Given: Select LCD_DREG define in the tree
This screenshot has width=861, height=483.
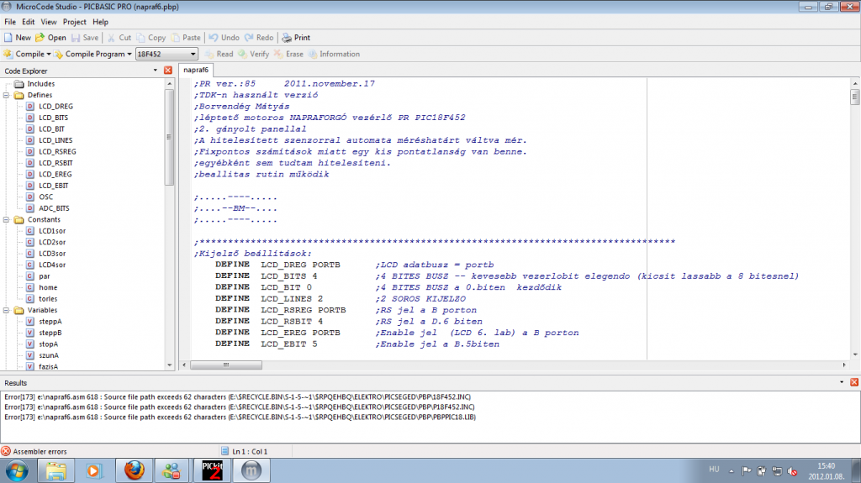Looking at the screenshot, I should click(50, 107).
